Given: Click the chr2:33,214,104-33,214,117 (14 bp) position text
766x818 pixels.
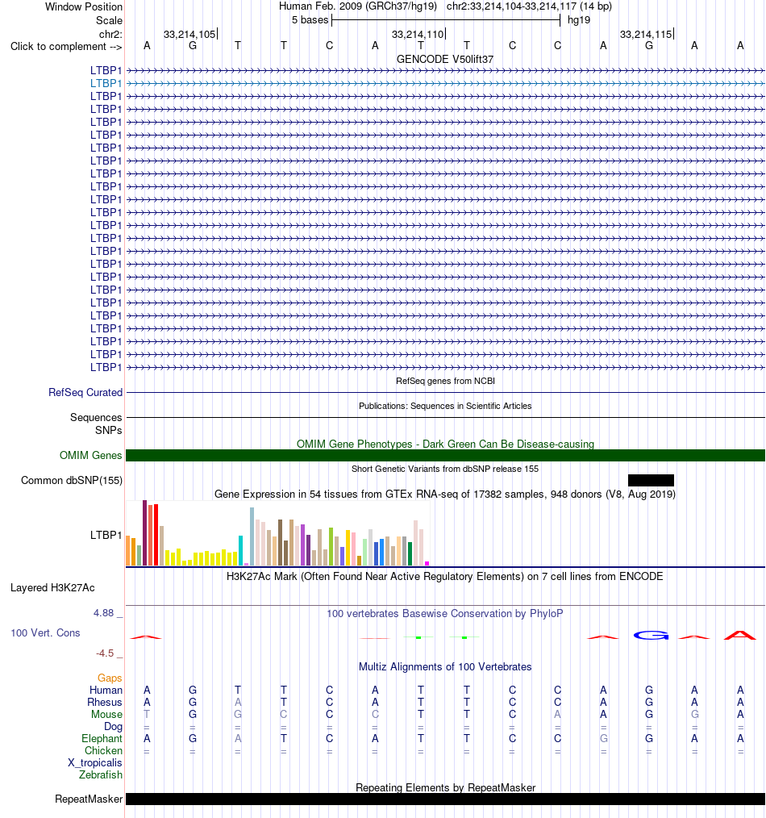Looking at the screenshot, I should pyautogui.click(x=529, y=6).
